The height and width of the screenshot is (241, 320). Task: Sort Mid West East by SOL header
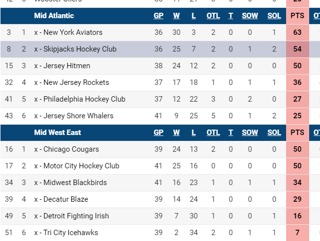[274, 133]
